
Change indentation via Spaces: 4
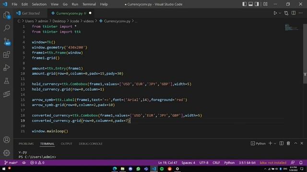[188, 162]
